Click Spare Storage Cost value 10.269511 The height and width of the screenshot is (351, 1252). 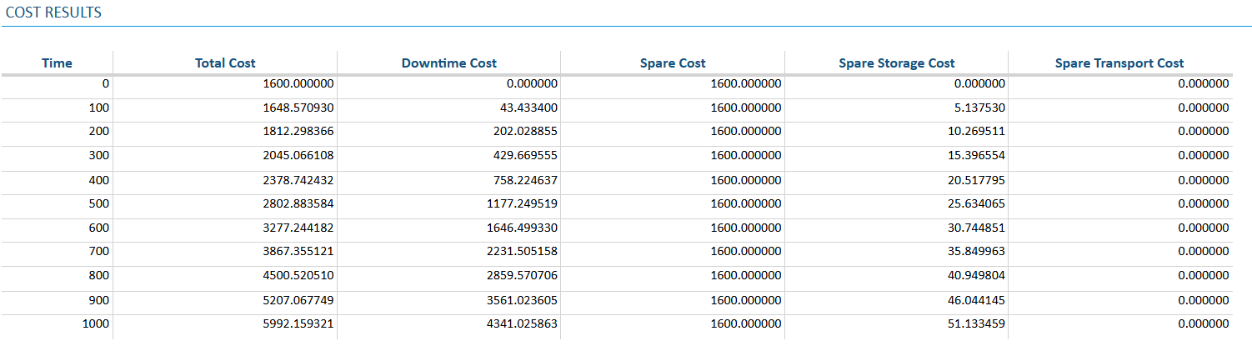click(976, 132)
